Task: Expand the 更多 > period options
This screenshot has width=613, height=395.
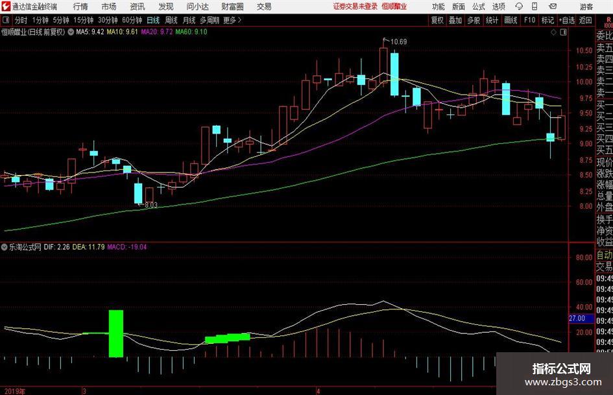Action: 232,20
